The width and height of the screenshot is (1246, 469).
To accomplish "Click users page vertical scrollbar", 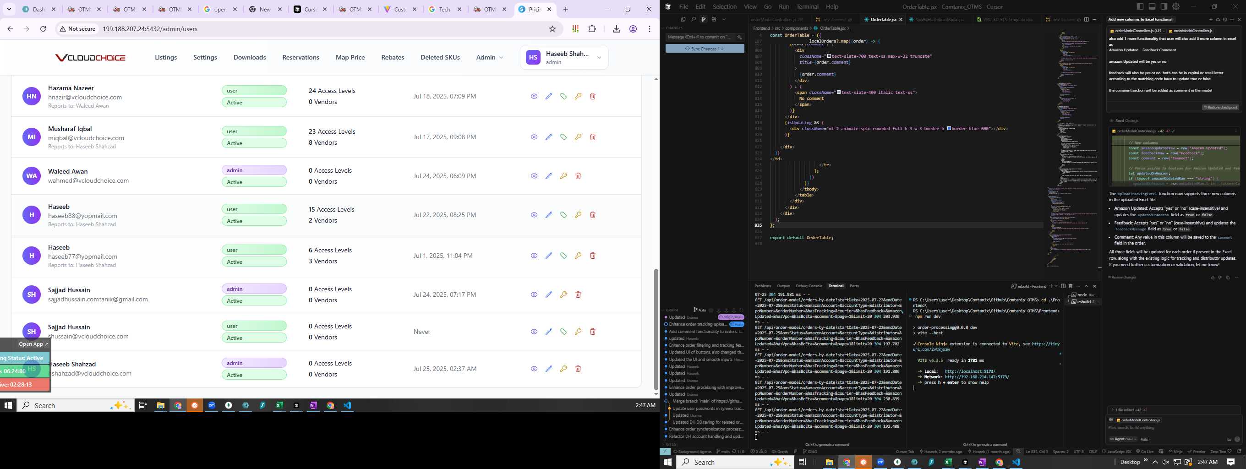I will pyautogui.click(x=656, y=329).
